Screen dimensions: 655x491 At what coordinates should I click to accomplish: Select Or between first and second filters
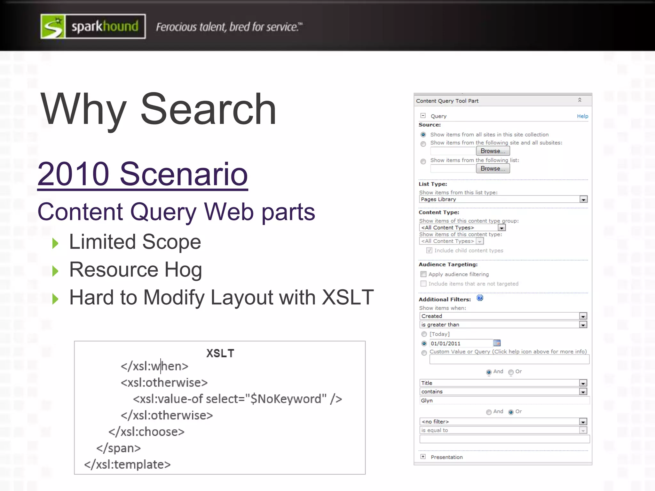pos(511,372)
